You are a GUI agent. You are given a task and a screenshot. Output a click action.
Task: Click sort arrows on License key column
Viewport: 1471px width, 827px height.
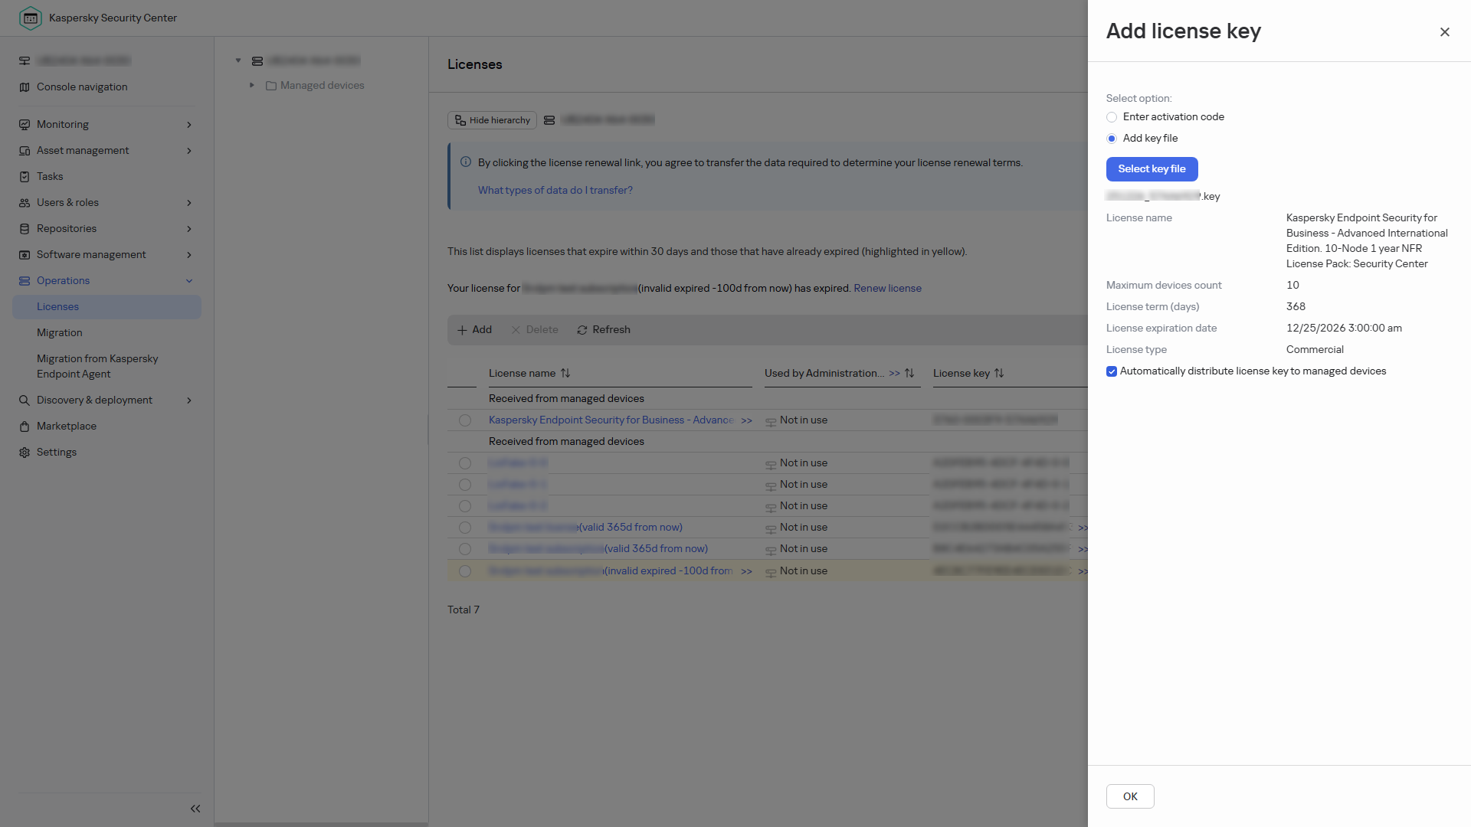tap(999, 373)
